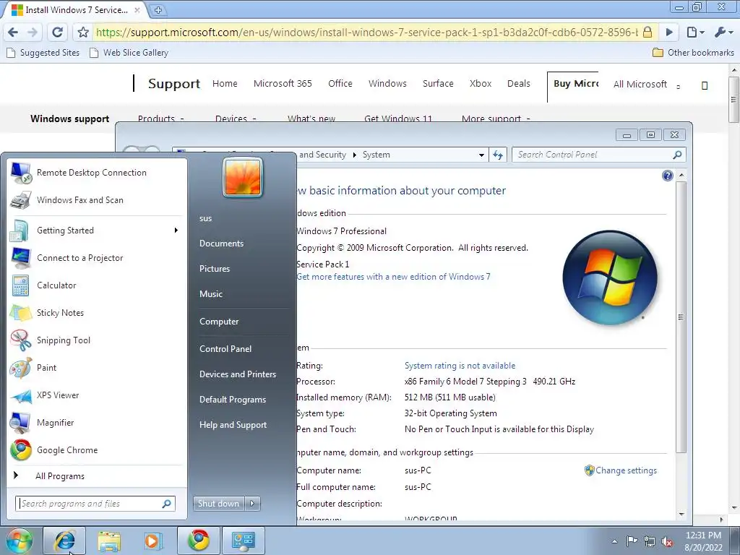Open Devices and Printers
This screenshot has height=555, width=740.
click(x=238, y=374)
